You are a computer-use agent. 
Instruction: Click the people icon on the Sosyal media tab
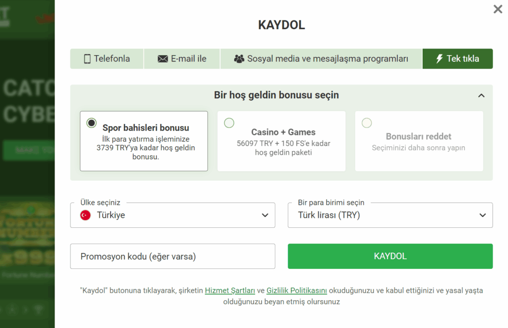[239, 58]
